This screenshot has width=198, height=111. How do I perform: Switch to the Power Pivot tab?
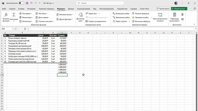[x=144, y=9]
